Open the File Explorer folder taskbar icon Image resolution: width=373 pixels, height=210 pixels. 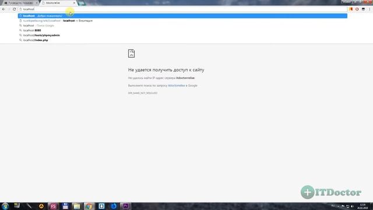point(77,206)
